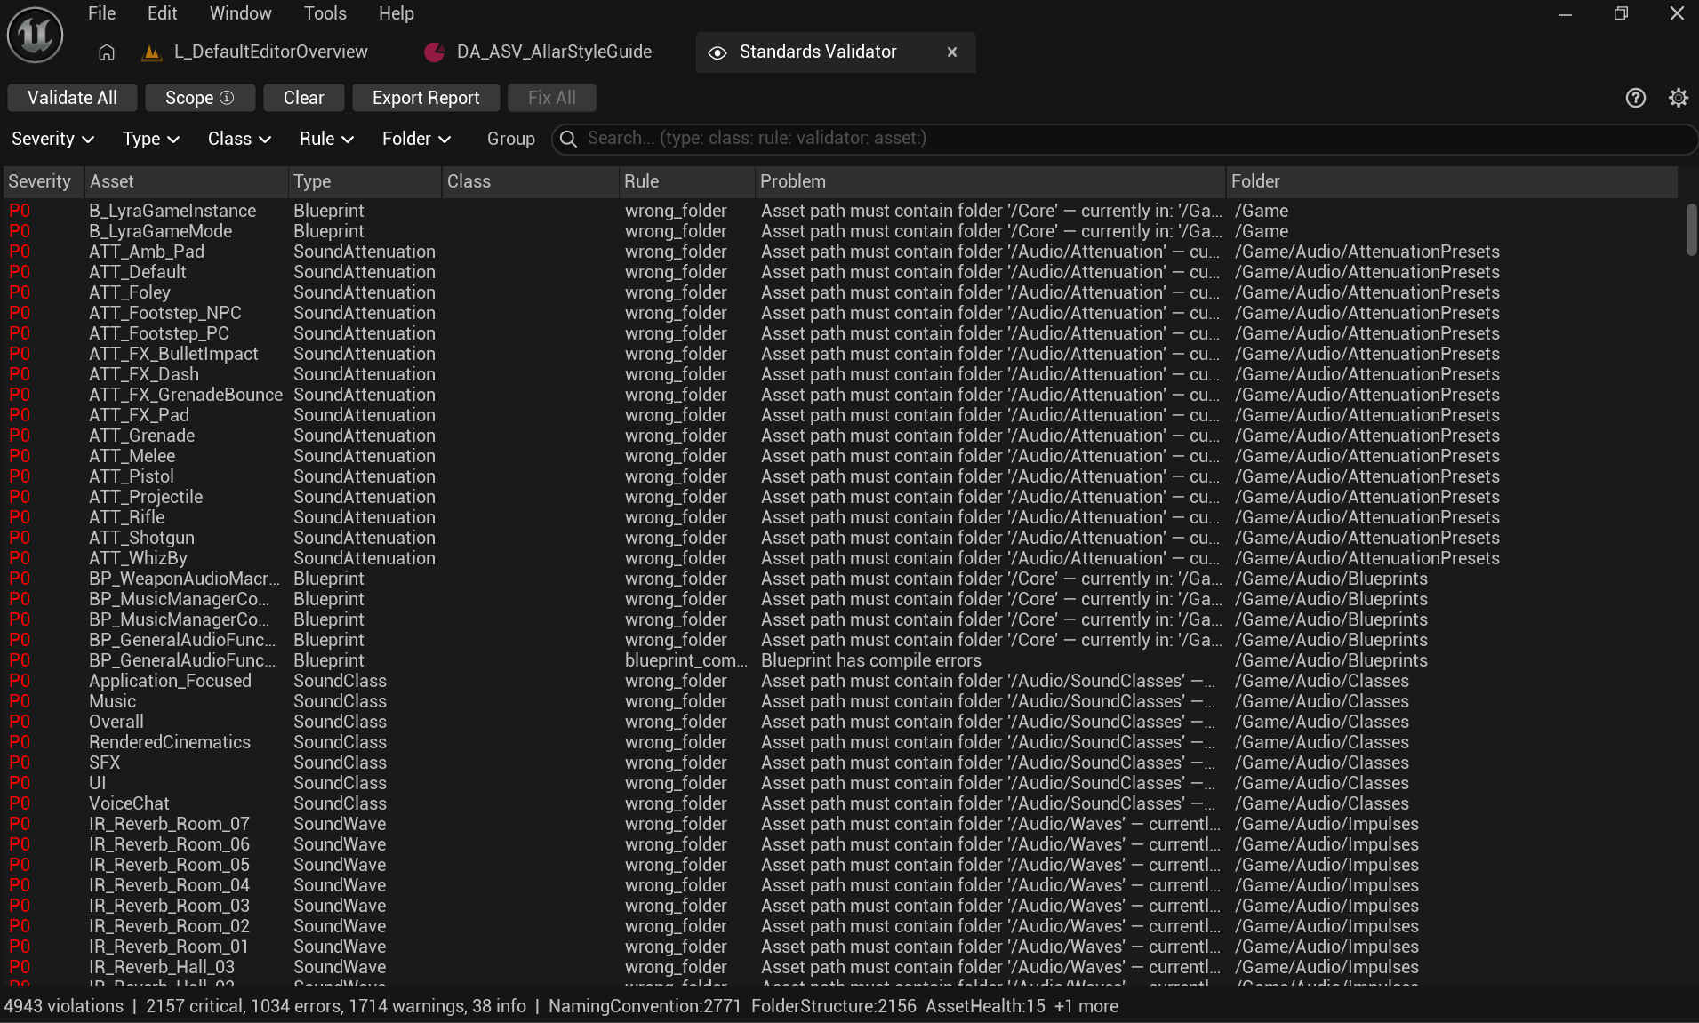
Task: Click the Clear button
Action: click(x=304, y=98)
